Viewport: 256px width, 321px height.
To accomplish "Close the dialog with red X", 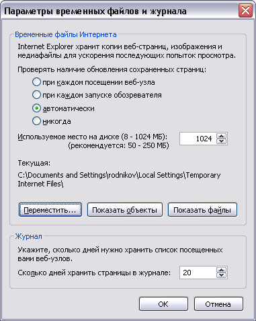I will [x=245, y=10].
